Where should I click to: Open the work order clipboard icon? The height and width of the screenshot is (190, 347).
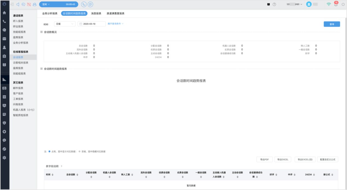[x=4, y=56]
